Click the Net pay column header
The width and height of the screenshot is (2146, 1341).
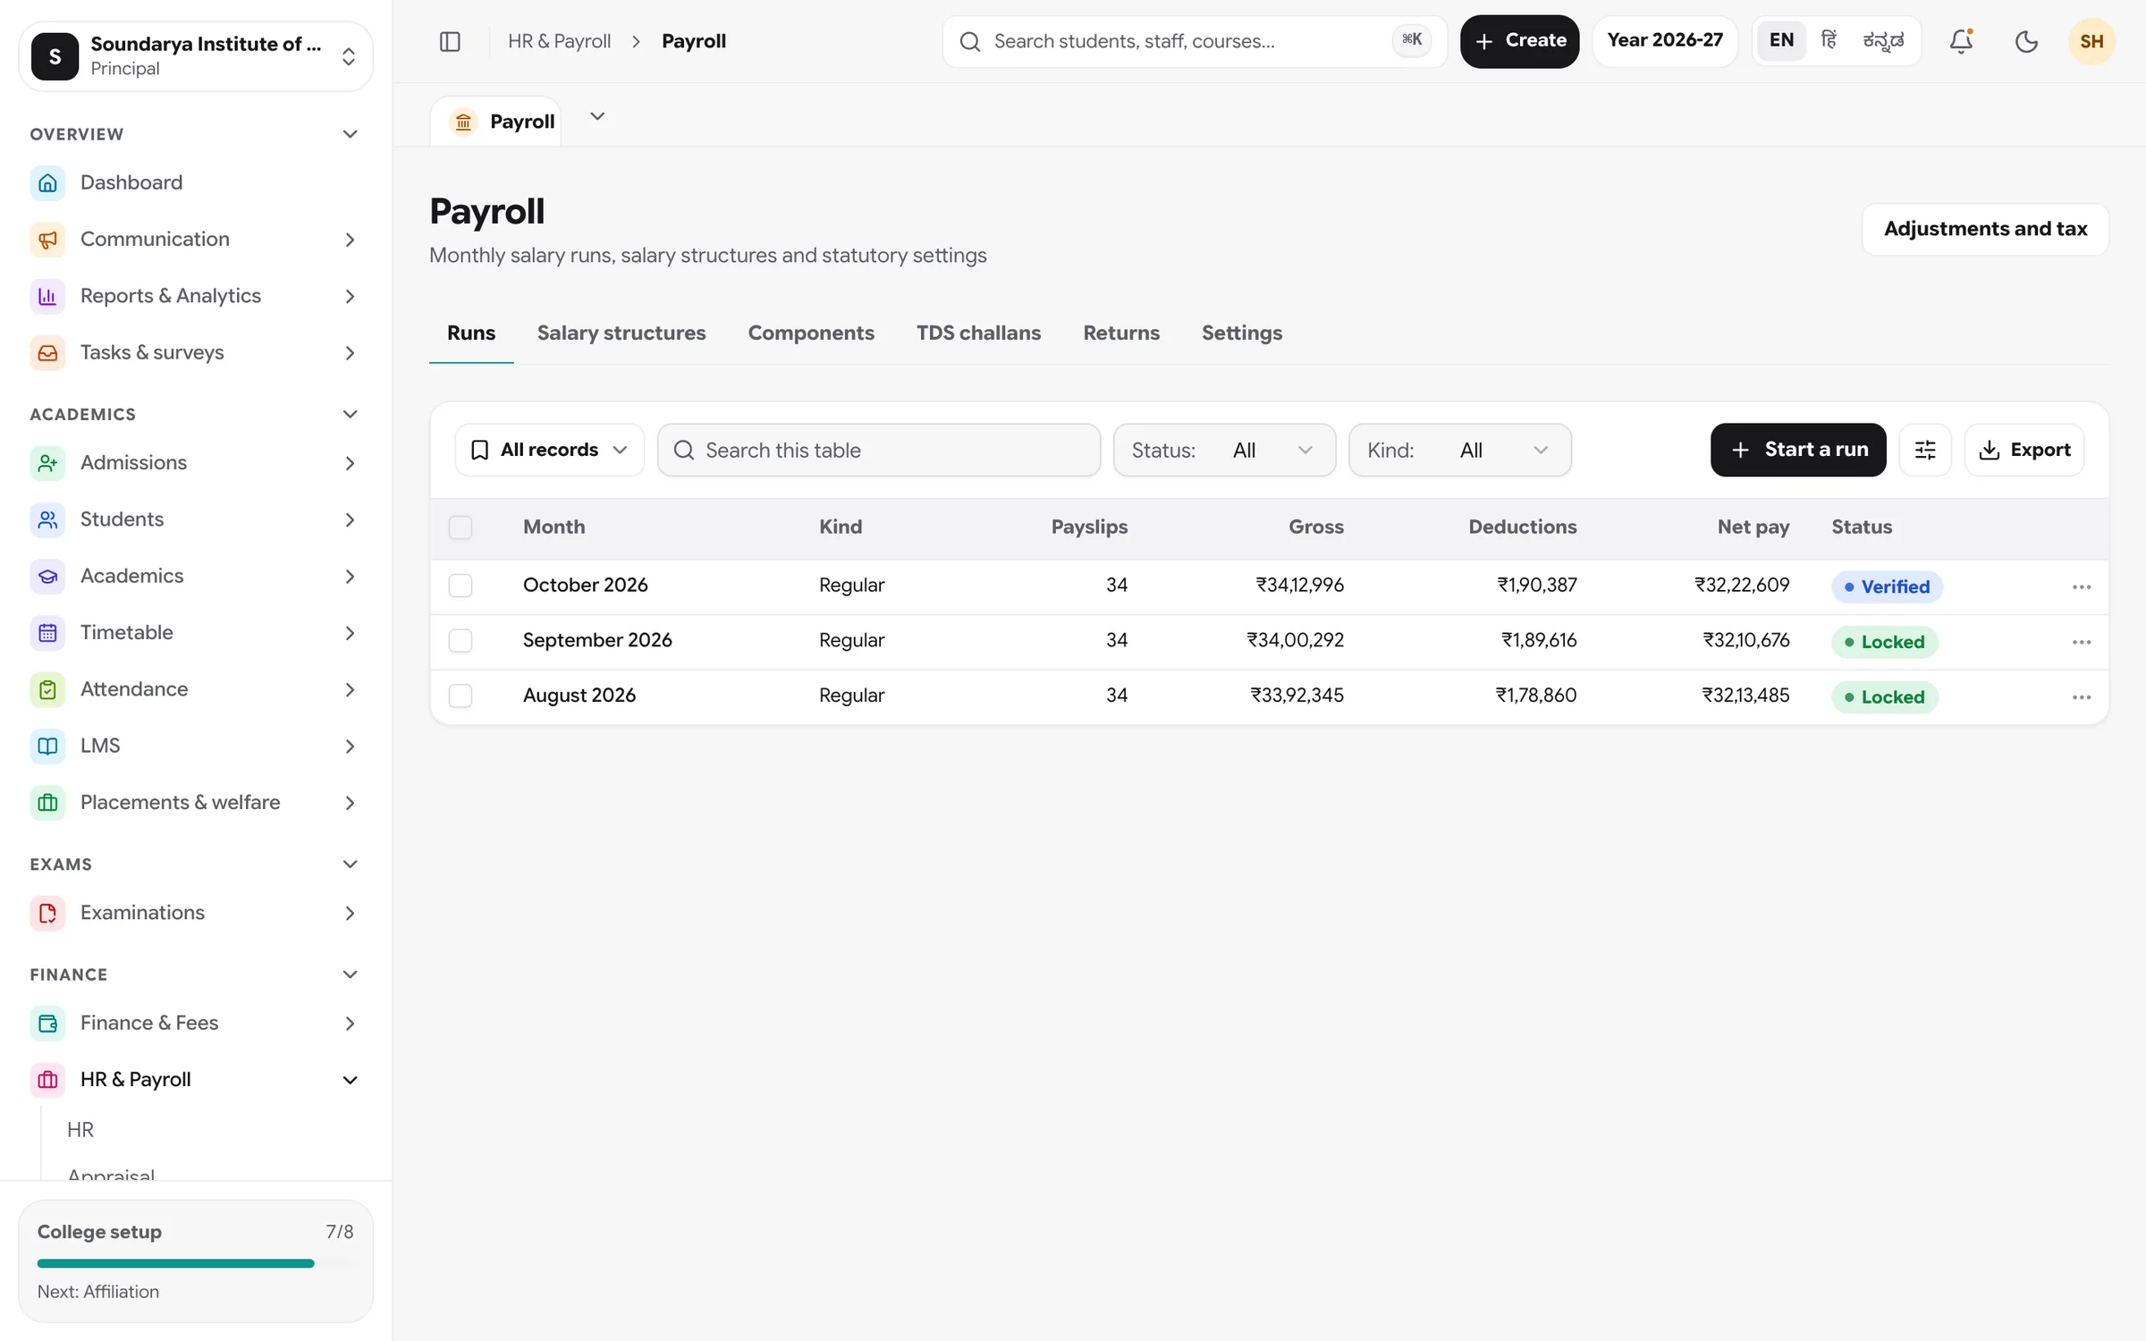[1753, 527]
